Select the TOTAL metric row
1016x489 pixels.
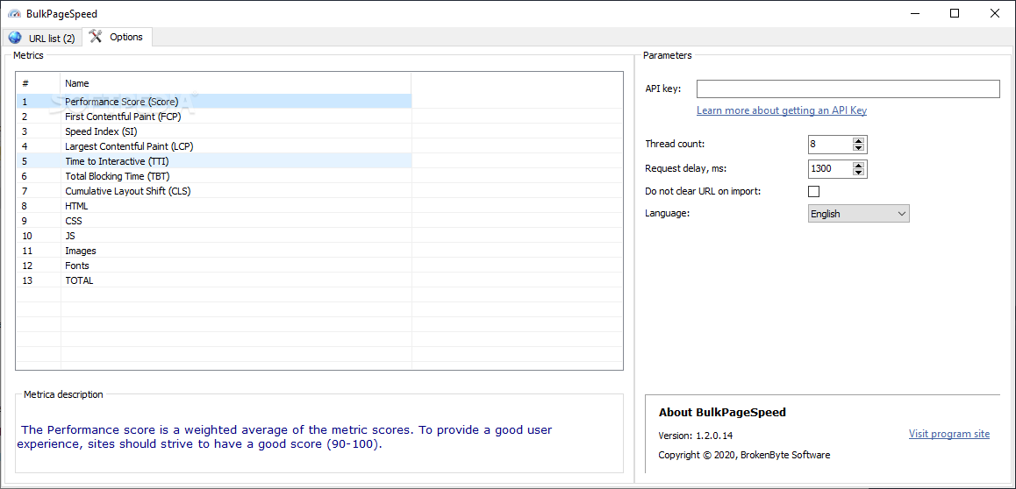tap(214, 280)
